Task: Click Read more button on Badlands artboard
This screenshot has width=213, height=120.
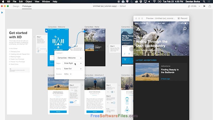Action: (x=58, y=112)
